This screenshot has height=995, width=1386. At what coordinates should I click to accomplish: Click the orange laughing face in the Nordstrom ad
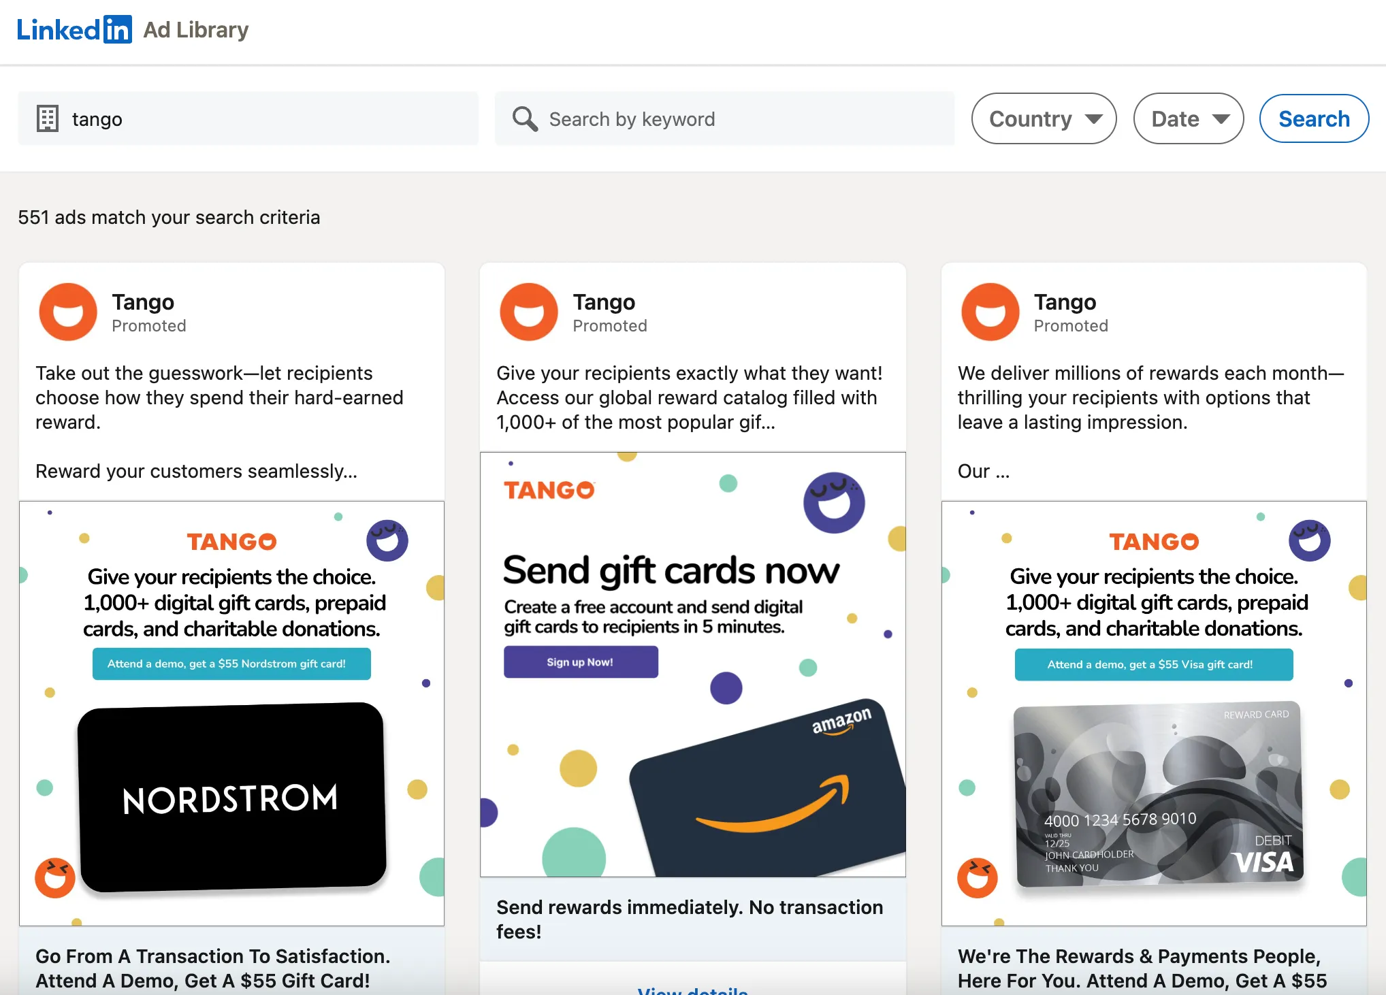point(55,878)
